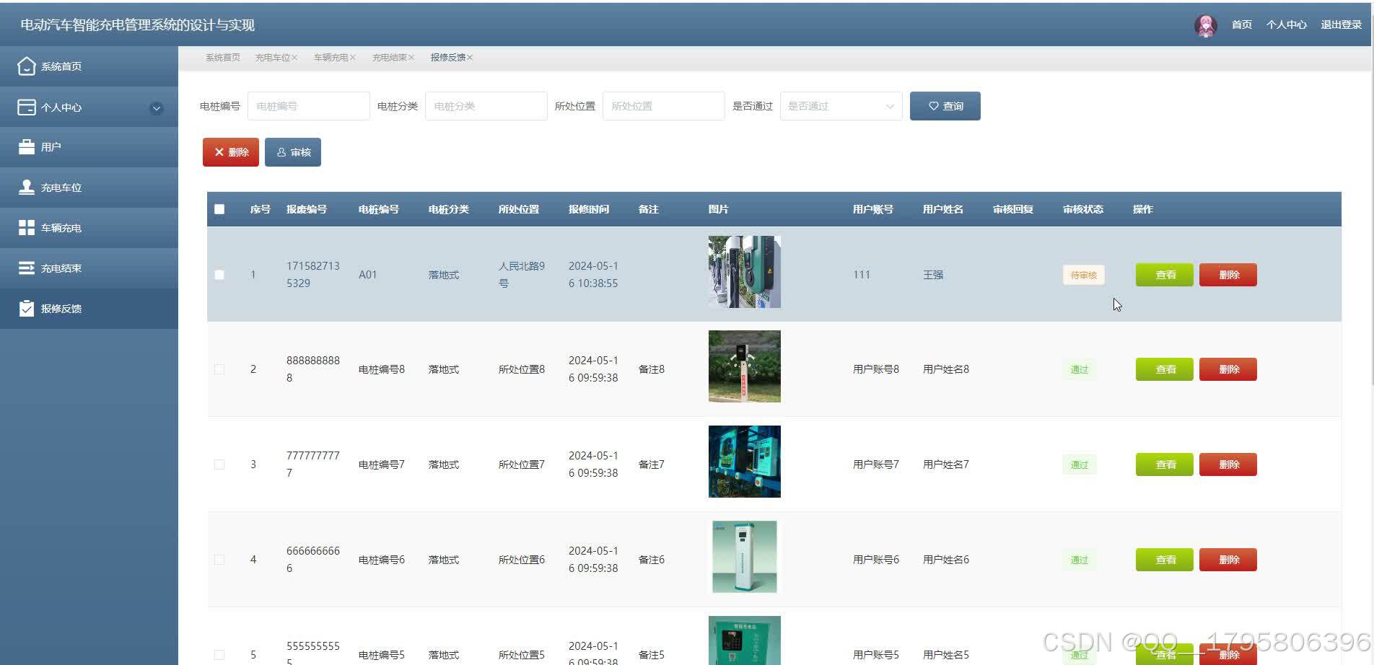Check the checkbox for row 2
Image resolution: width=1374 pixels, height=665 pixels.
click(219, 369)
